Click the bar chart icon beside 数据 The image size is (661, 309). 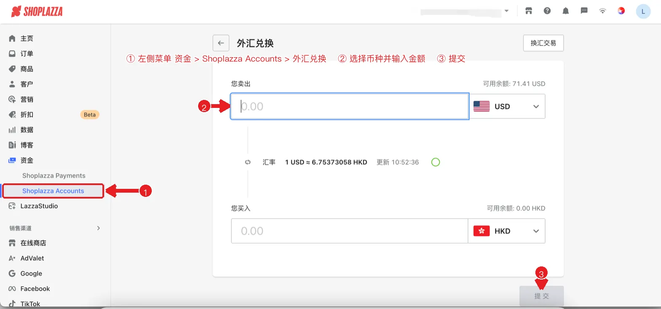coord(12,130)
